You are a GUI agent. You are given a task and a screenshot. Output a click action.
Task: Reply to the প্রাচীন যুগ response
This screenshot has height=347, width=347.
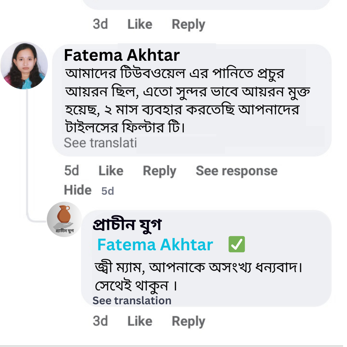(x=188, y=321)
